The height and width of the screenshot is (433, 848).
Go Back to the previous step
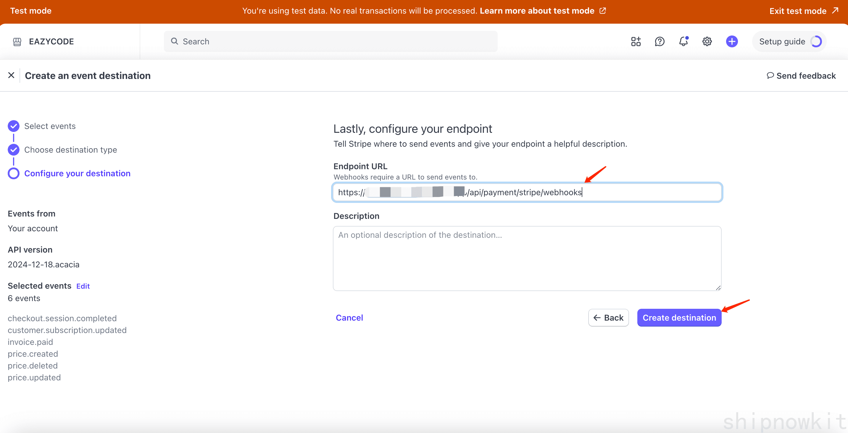point(608,318)
